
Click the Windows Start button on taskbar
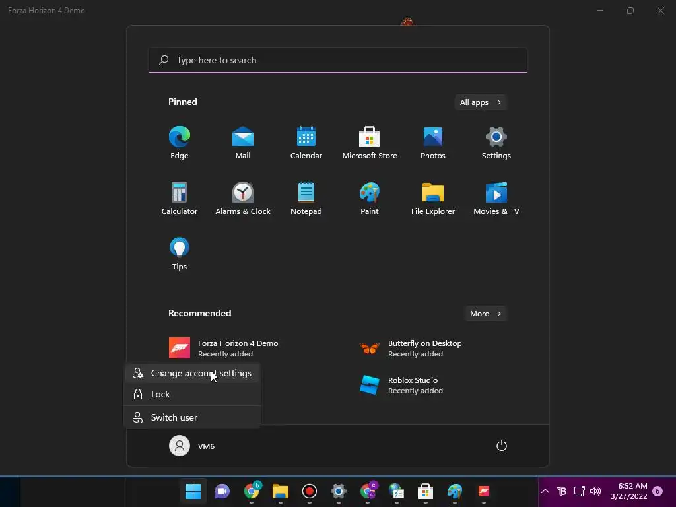pyautogui.click(x=193, y=491)
